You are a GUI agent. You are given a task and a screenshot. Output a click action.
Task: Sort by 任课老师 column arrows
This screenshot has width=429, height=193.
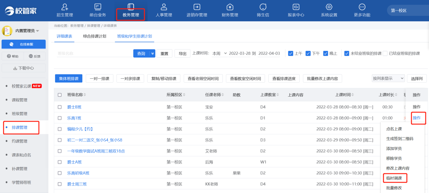[x=223, y=95]
